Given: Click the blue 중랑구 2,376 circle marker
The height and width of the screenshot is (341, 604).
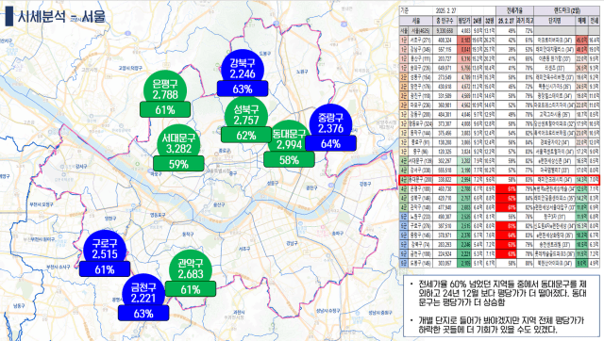Looking at the screenshot, I should coord(331,122).
